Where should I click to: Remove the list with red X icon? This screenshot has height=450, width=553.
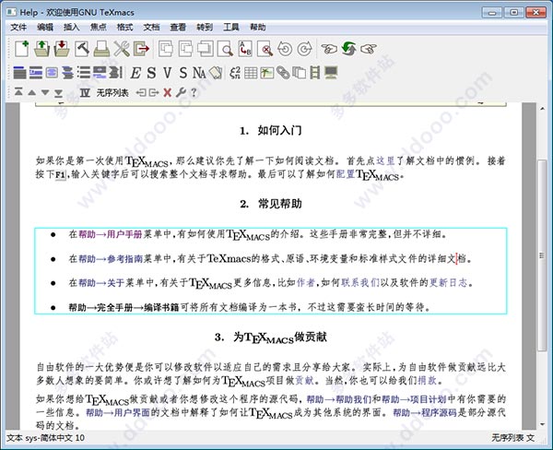[168, 93]
